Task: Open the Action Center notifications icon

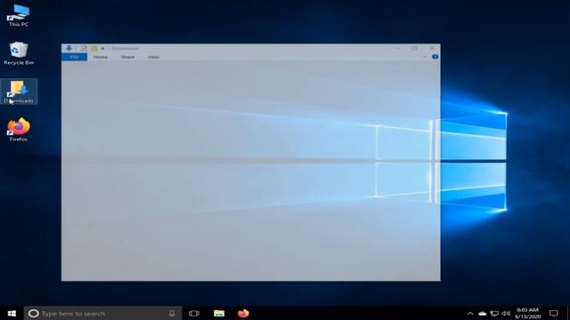Action: 554,314
